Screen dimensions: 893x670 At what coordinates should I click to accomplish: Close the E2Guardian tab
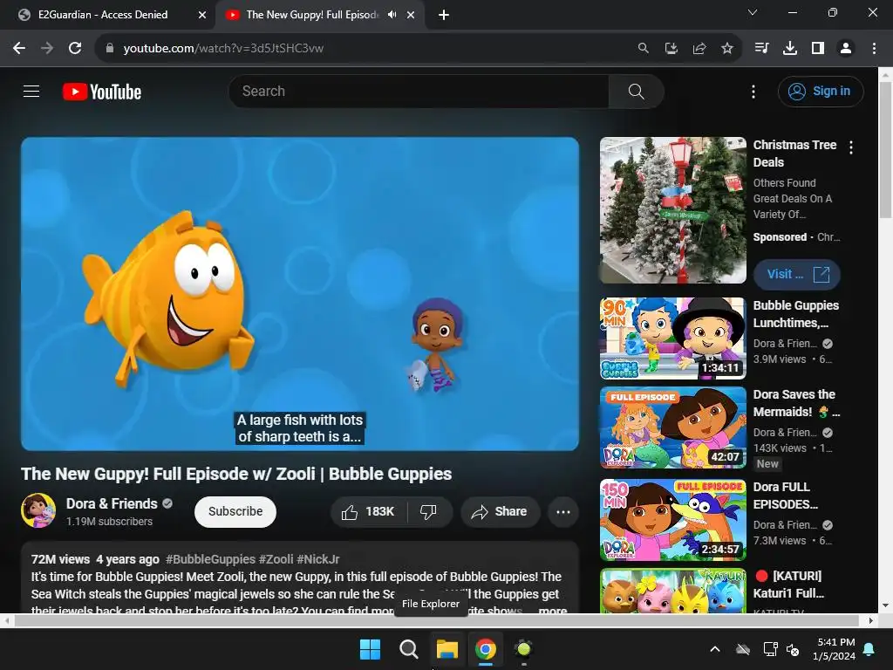[x=201, y=15]
